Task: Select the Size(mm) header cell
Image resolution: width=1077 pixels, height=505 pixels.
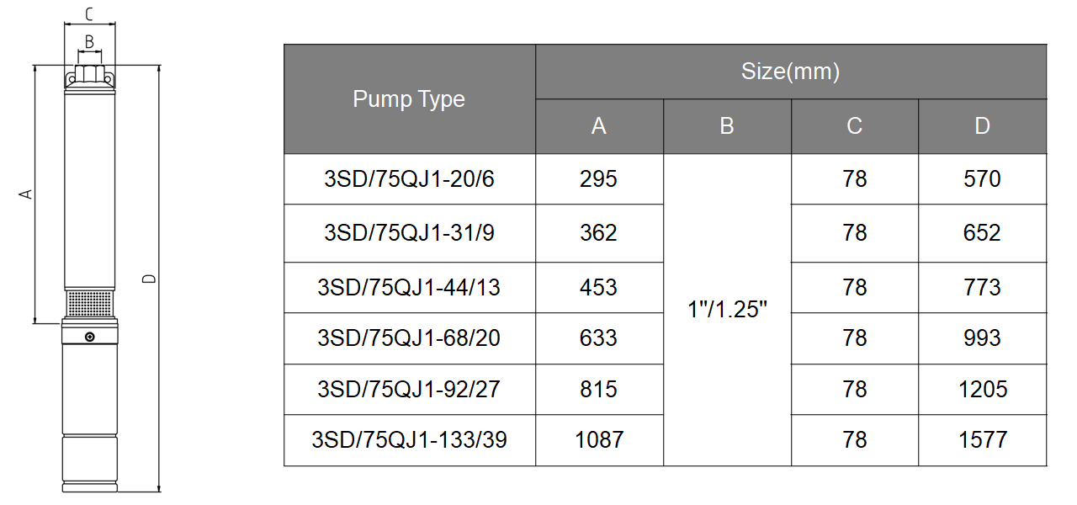Action: (791, 72)
